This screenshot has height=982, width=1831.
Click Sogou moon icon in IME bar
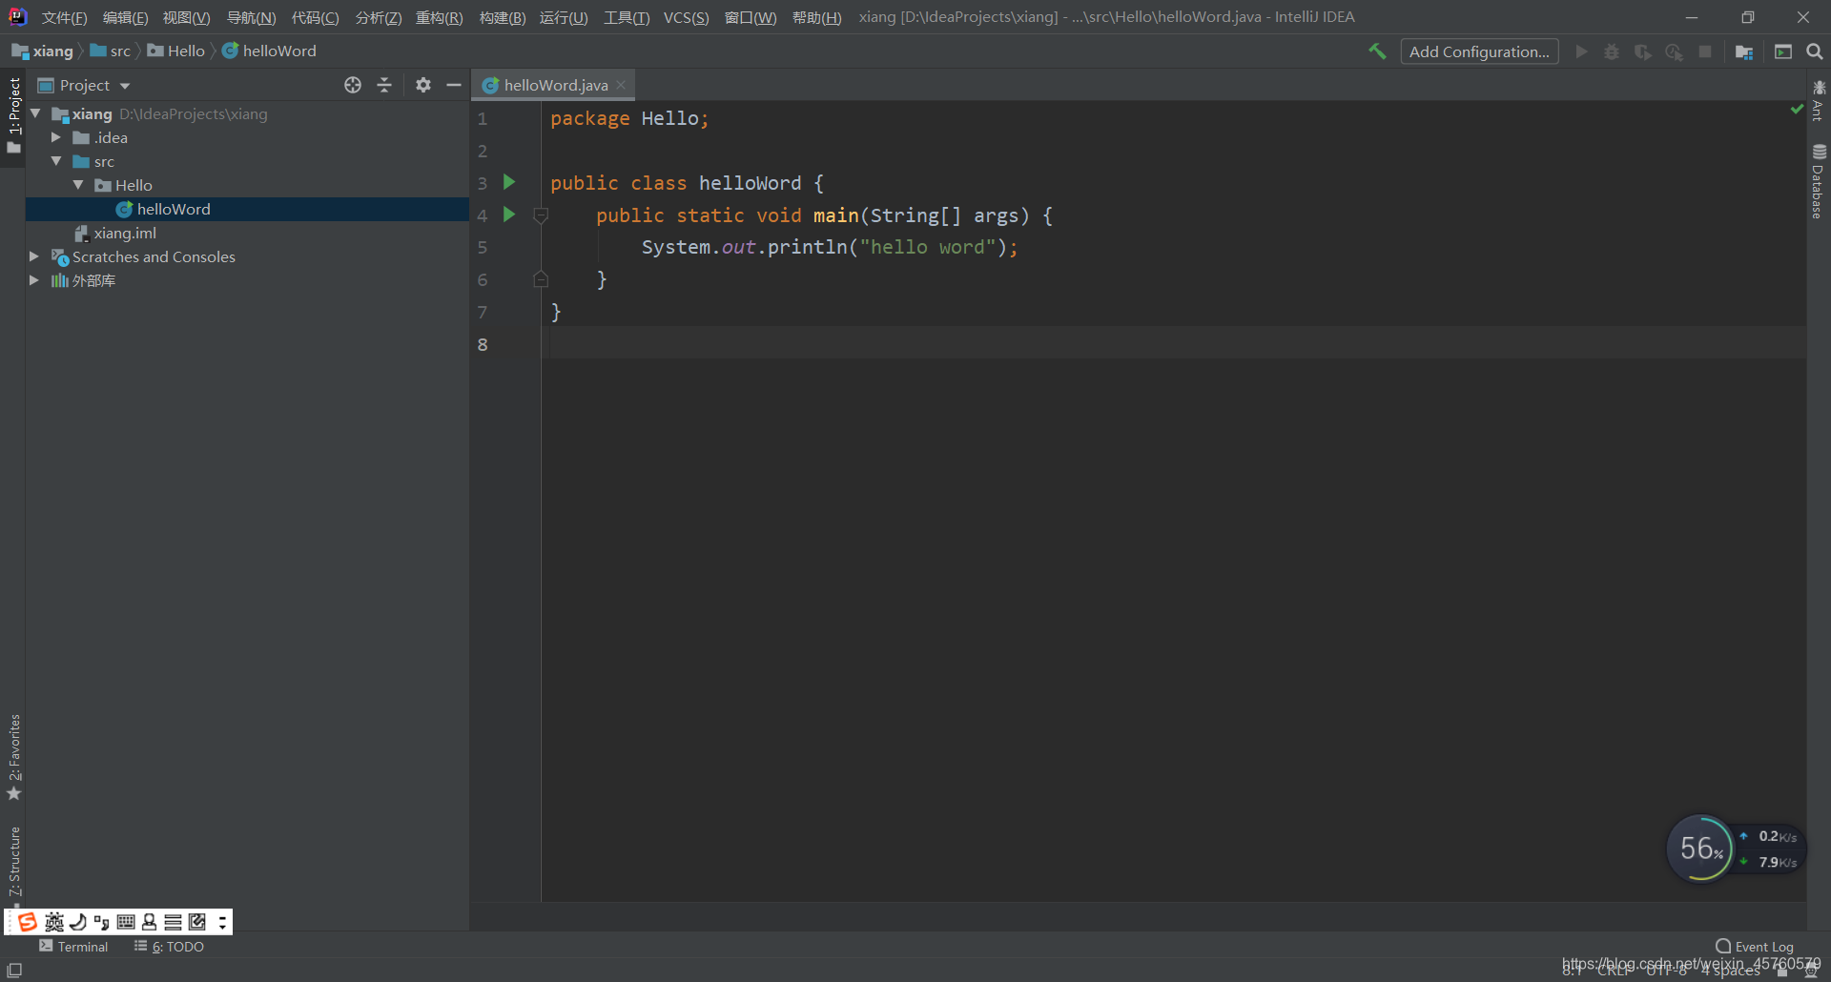click(x=78, y=922)
